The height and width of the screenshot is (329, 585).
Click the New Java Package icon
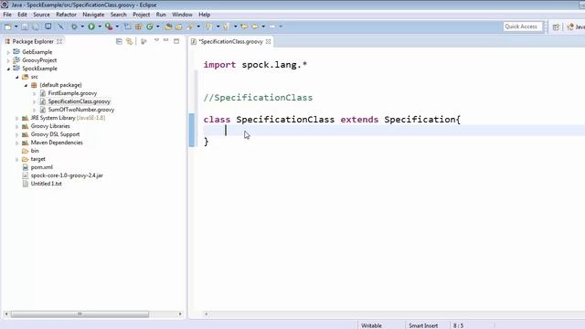(138, 27)
